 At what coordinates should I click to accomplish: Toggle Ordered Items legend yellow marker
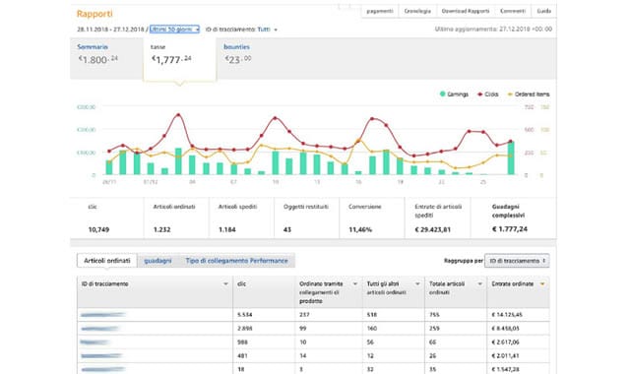pos(510,94)
